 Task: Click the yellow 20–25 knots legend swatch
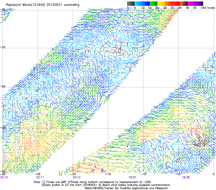(x=161, y=4)
